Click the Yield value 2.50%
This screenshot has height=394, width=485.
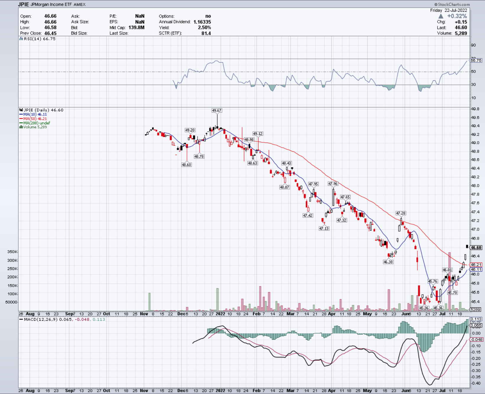(x=204, y=27)
